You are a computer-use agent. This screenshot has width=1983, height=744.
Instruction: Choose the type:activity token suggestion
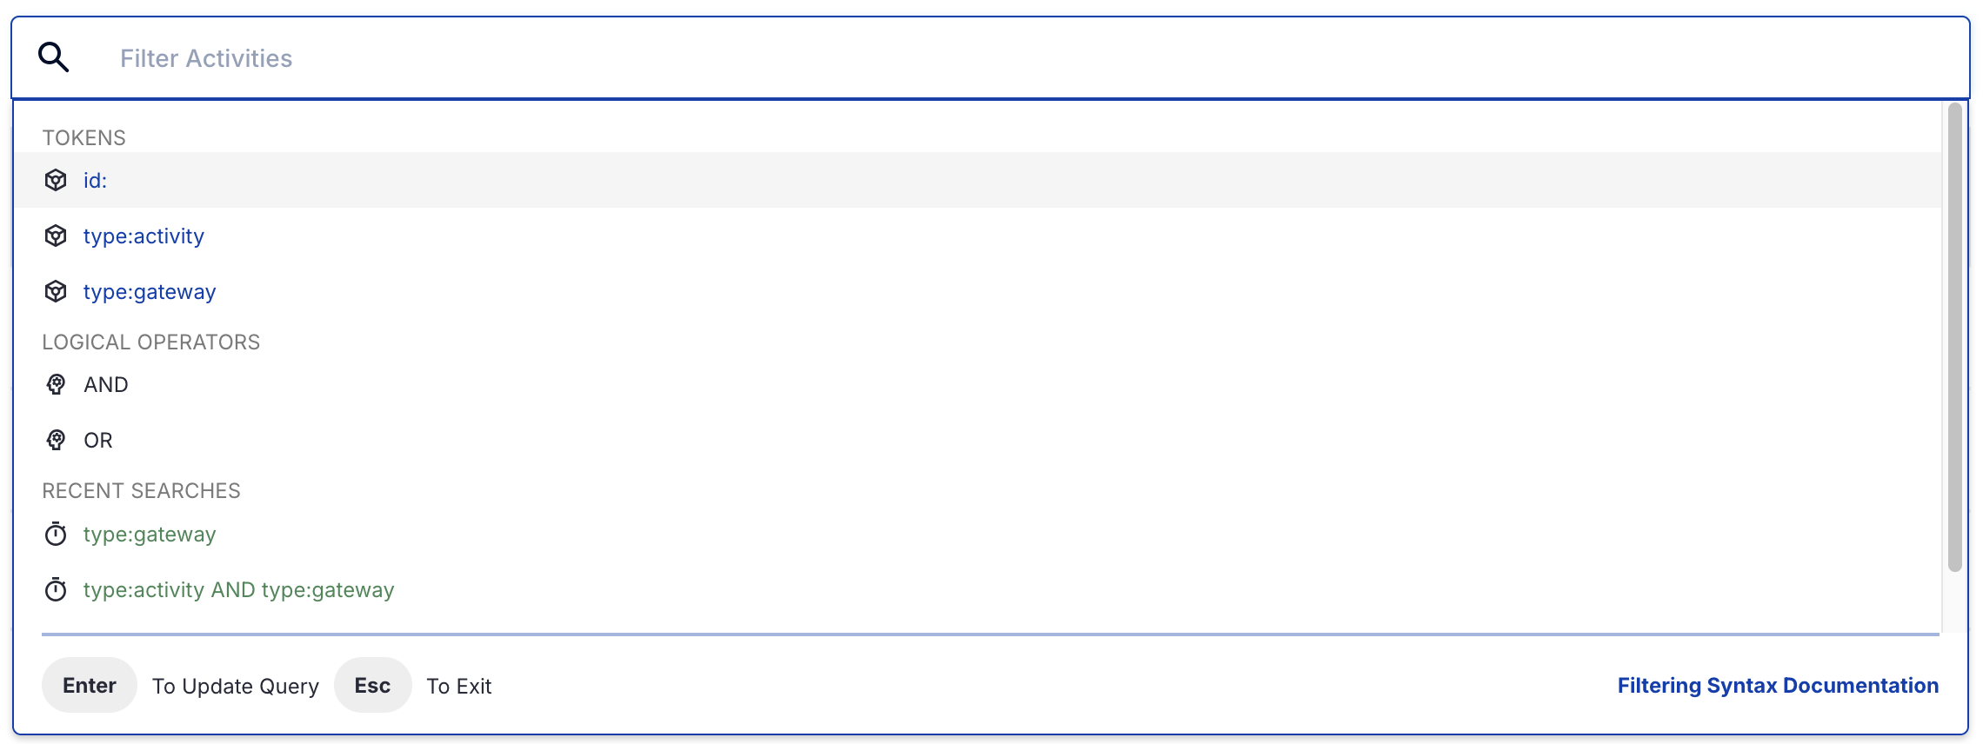(x=978, y=236)
